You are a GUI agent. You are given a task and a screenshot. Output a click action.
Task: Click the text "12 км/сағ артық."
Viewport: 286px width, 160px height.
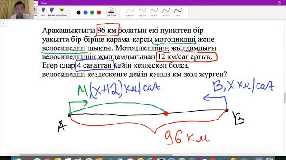(185, 57)
